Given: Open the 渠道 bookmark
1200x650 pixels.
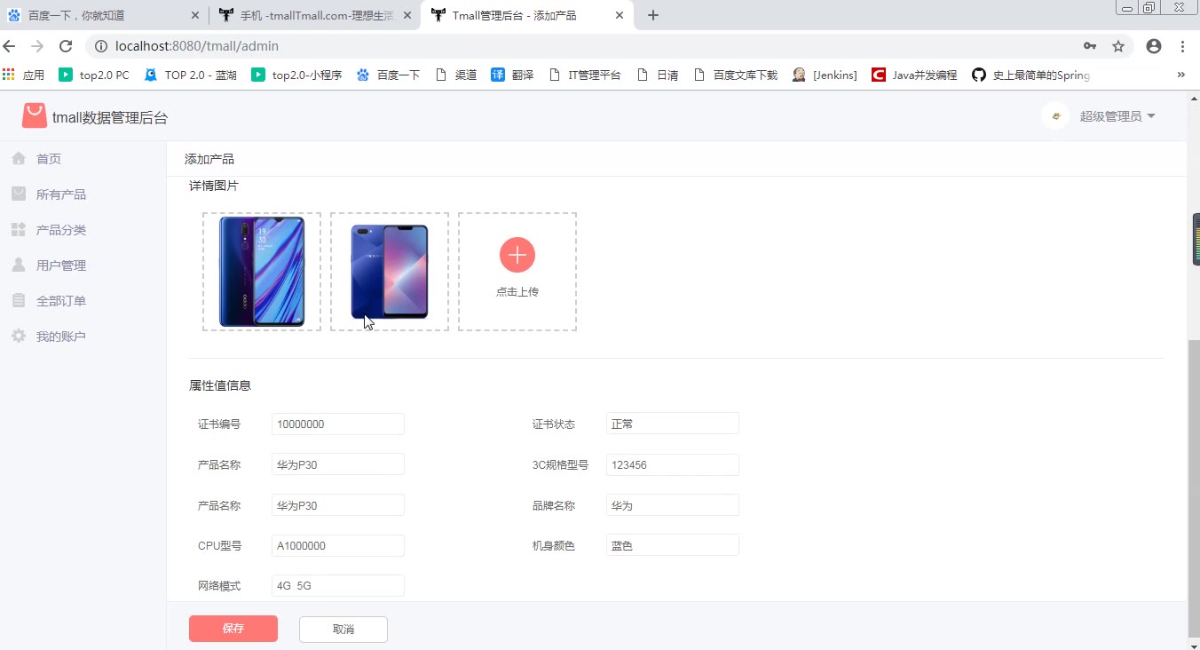Looking at the screenshot, I should [x=456, y=75].
